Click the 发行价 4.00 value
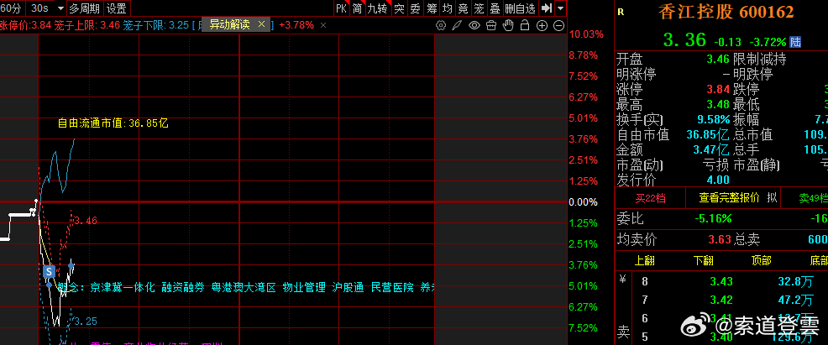828x345 pixels. (719, 180)
